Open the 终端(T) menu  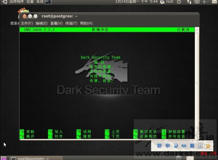(x=71, y=23)
